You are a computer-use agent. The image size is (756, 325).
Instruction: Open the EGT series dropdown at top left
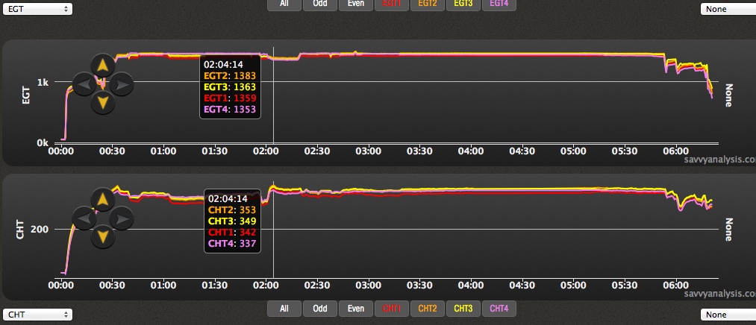pos(37,9)
